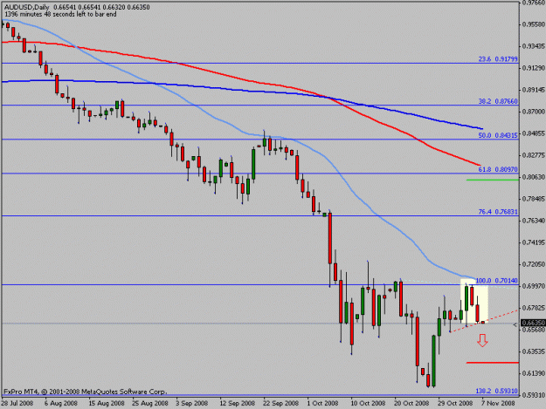Select the Fibonacci label '38.2 0.87660'

[498, 101]
